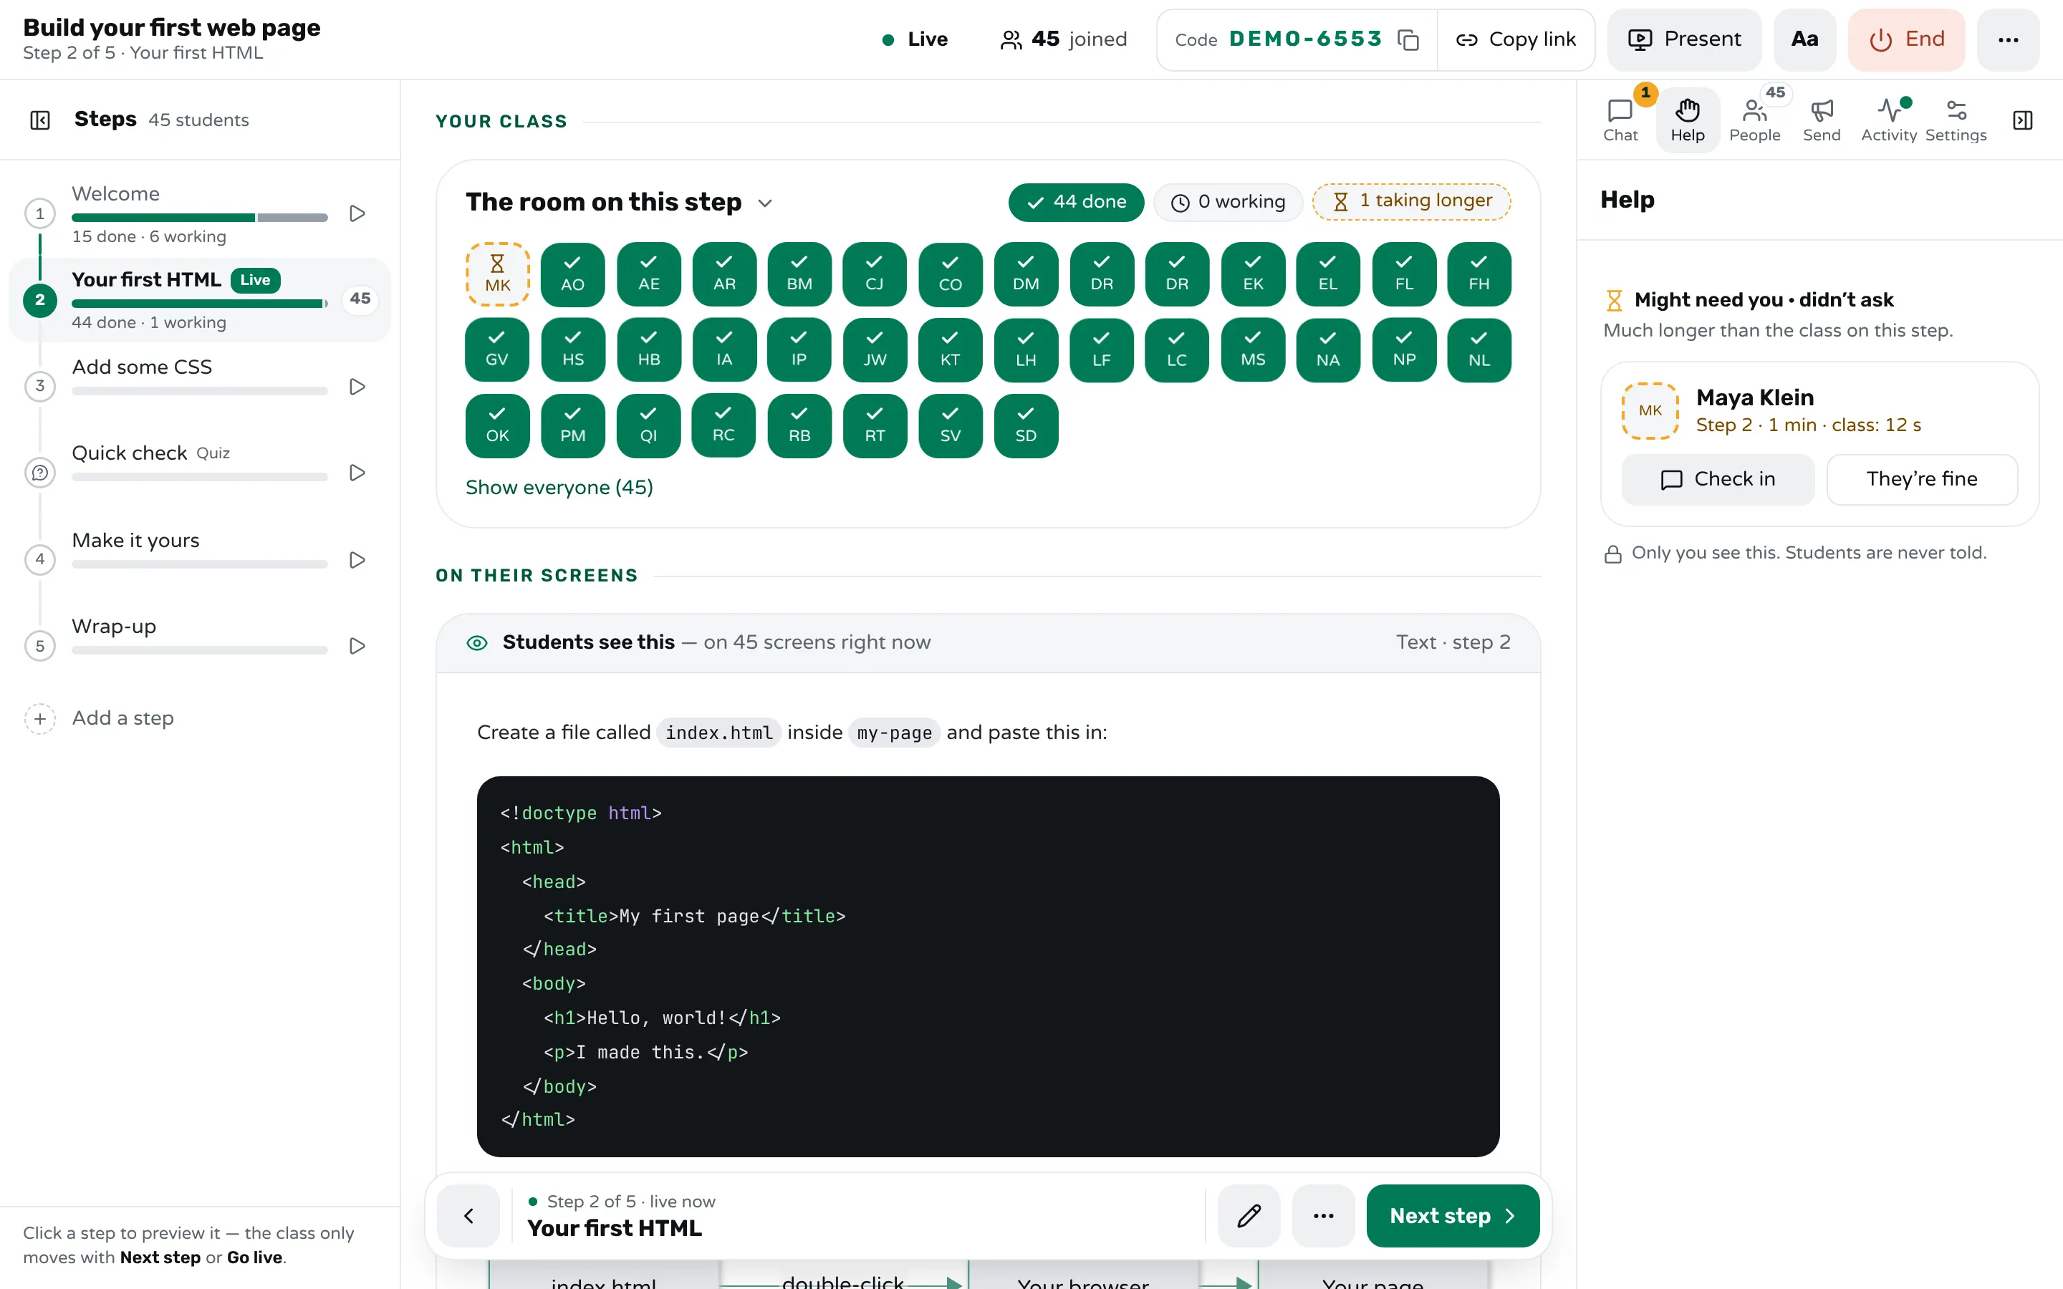Viewport: 2063px width, 1289px height.
Task: Open step options menu in bottom bar
Action: [1323, 1215]
